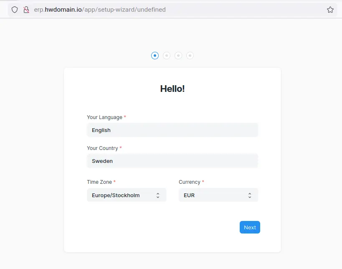Click the Hello! heading
This screenshot has width=342, height=269.
click(x=172, y=89)
